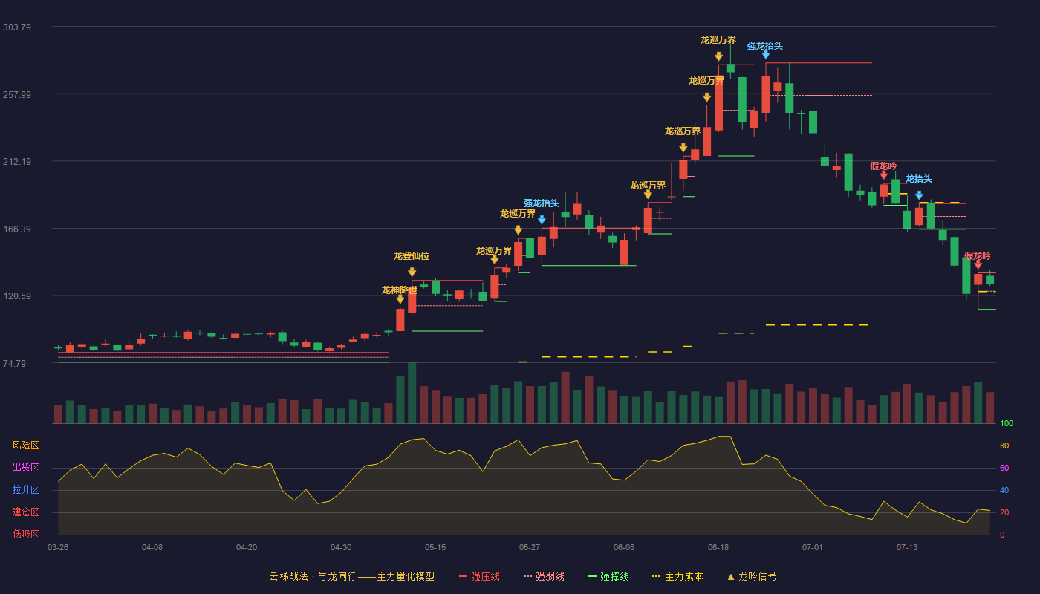
Task: Click the 05-15 date label
Action: (435, 547)
